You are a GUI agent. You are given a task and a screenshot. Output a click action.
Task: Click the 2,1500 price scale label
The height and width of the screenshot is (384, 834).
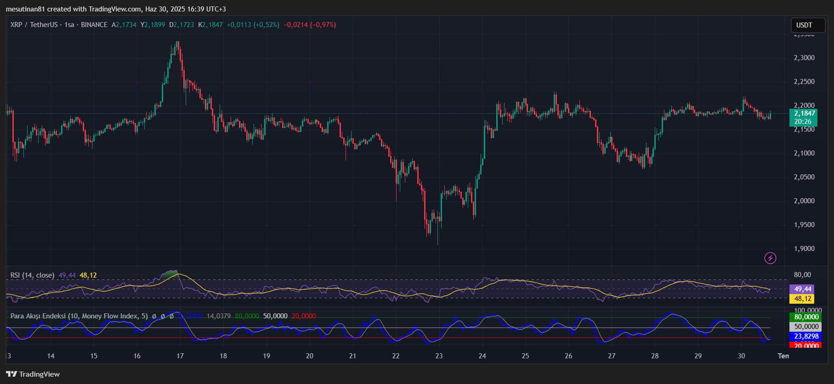[804, 129]
